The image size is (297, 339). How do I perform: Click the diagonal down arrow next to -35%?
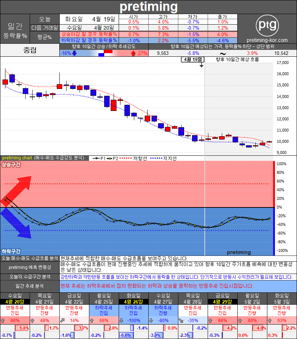181,321
